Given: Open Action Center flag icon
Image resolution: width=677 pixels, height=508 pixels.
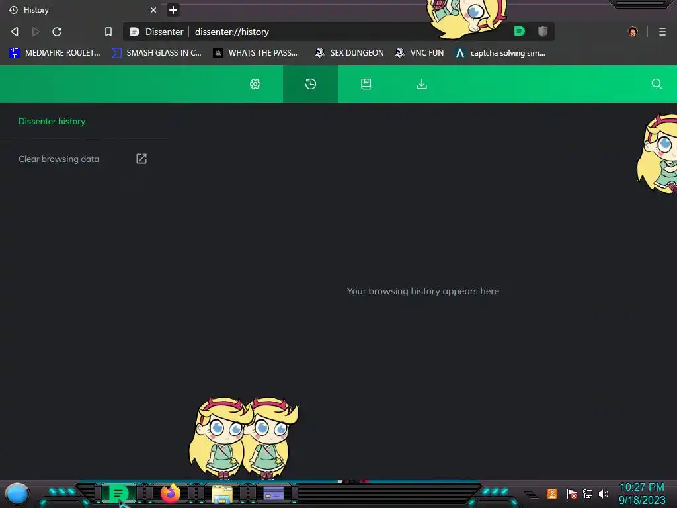Looking at the screenshot, I should click(571, 493).
